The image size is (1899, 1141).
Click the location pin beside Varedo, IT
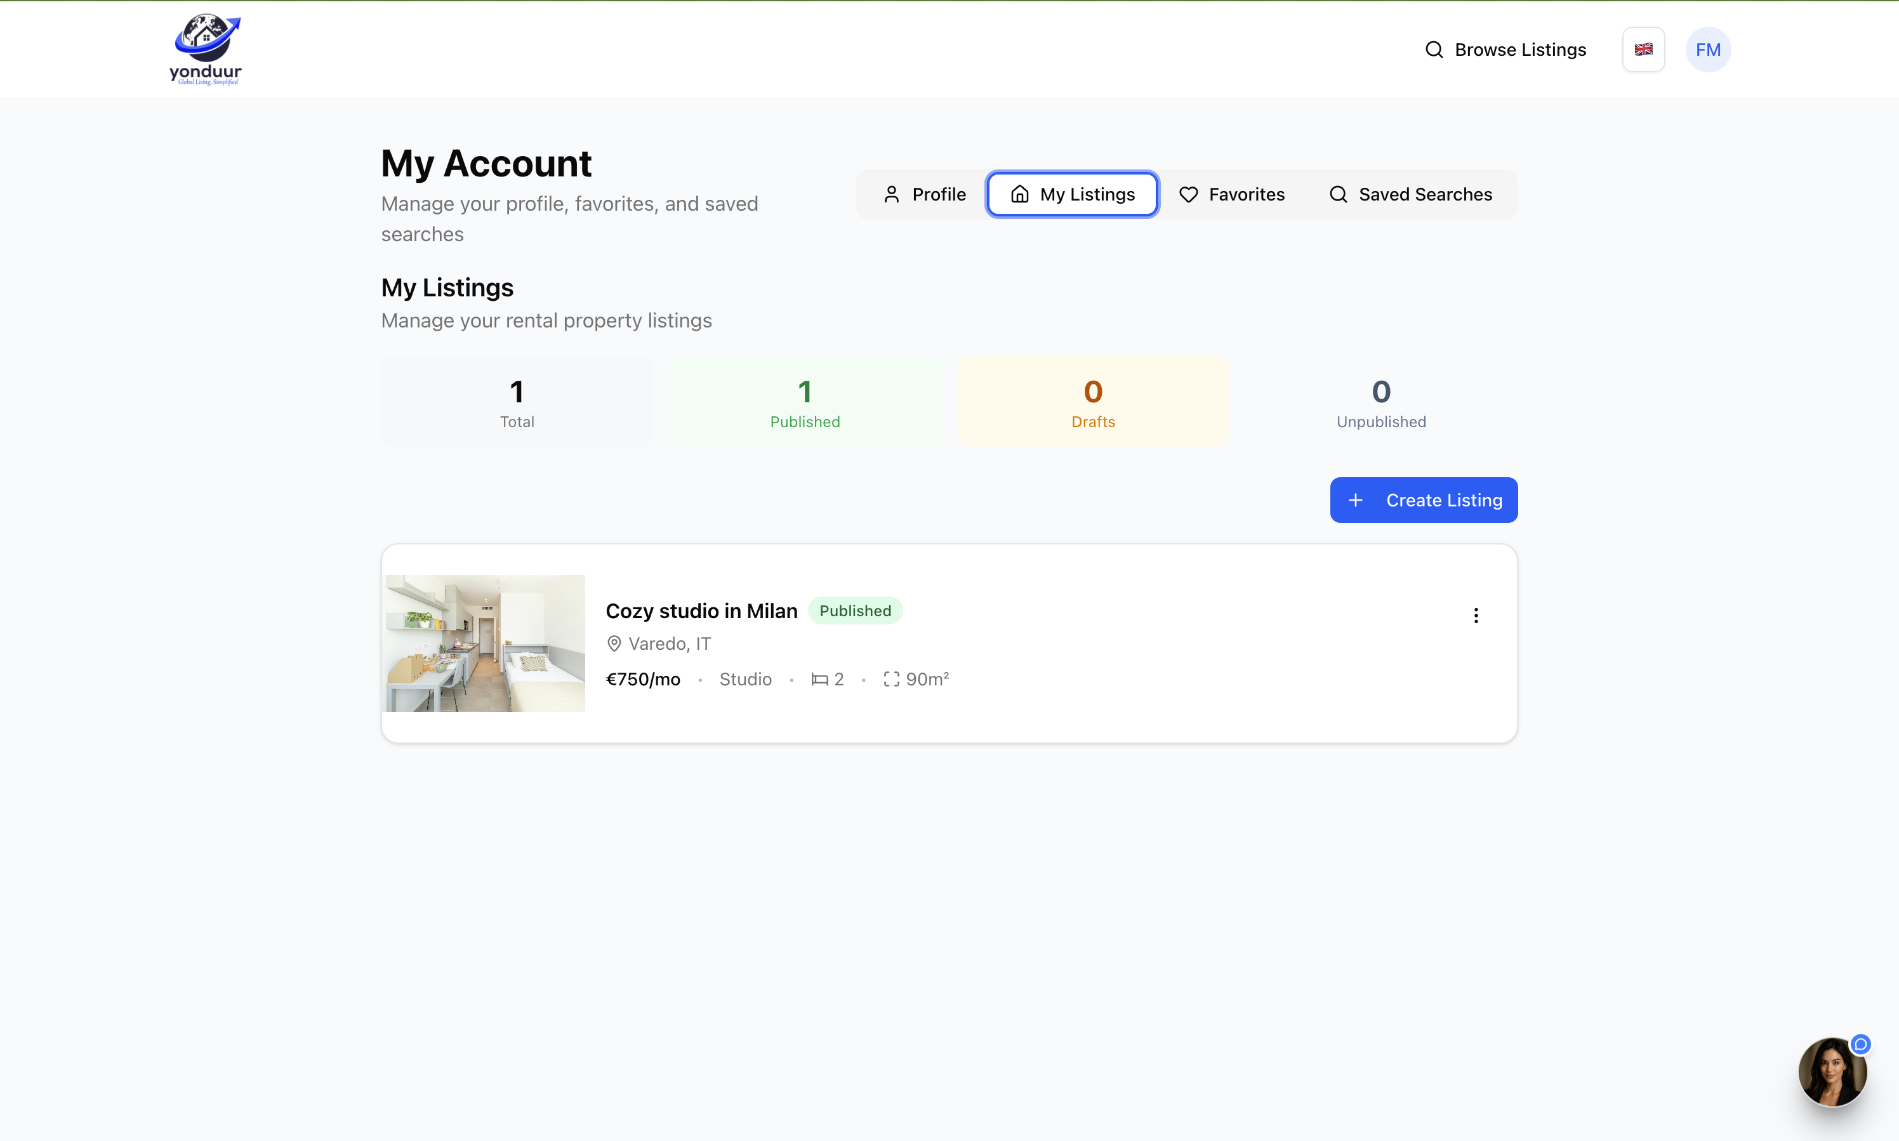[614, 643]
